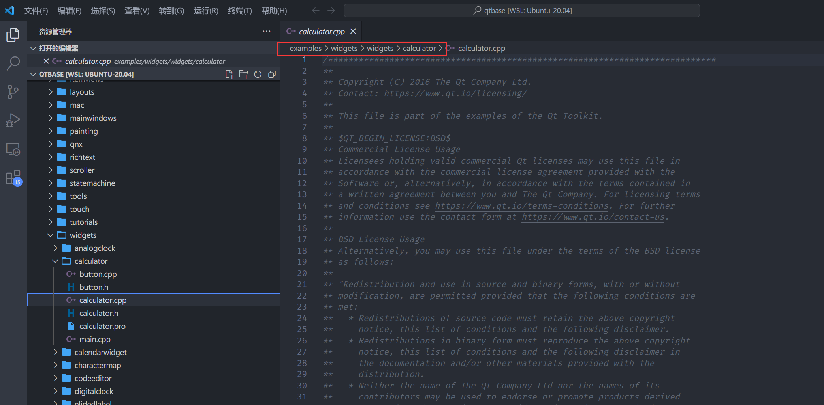Open the 帮助(H) menu
Image resolution: width=824 pixels, height=405 pixels.
274,11
